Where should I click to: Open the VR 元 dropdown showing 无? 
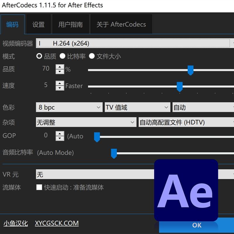tap(95, 174)
